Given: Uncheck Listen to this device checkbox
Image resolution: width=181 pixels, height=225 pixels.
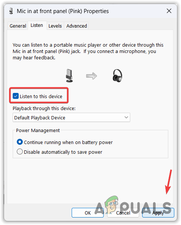Looking at the screenshot, I should [x=16, y=96].
